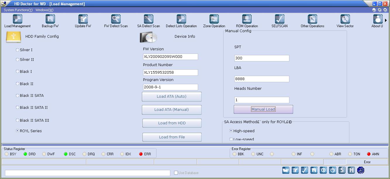Choose Black II SATA II option

click(17, 108)
